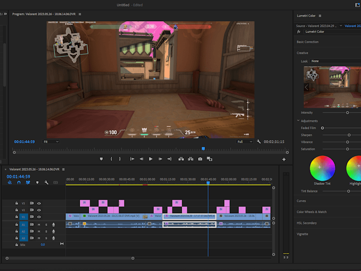
Task: Collapse the Adjustments section
Action: pos(298,121)
